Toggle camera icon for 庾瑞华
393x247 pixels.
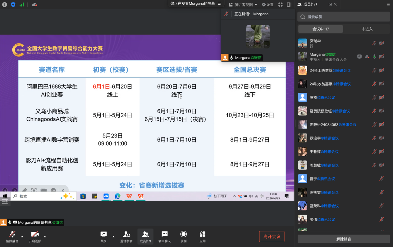click(x=382, y=43)
